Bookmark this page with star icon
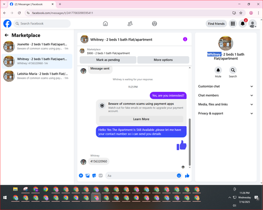 tap(241, 13)
